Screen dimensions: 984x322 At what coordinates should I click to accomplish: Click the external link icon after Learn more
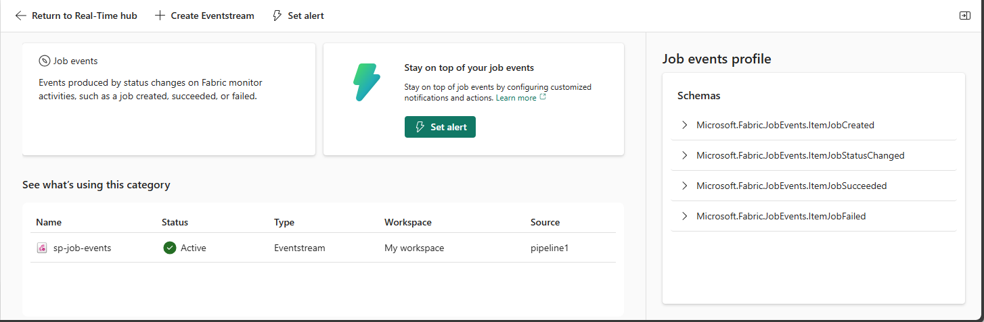click(543, 98)
